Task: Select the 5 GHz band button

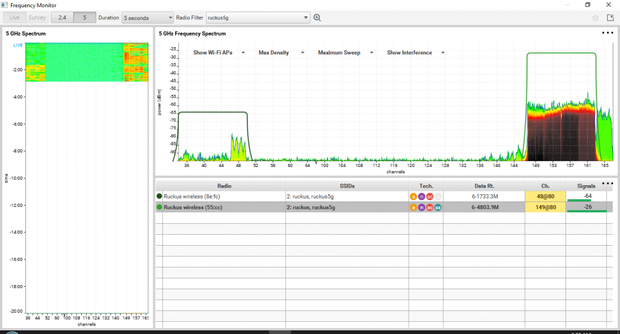Action: coord(85,18)
